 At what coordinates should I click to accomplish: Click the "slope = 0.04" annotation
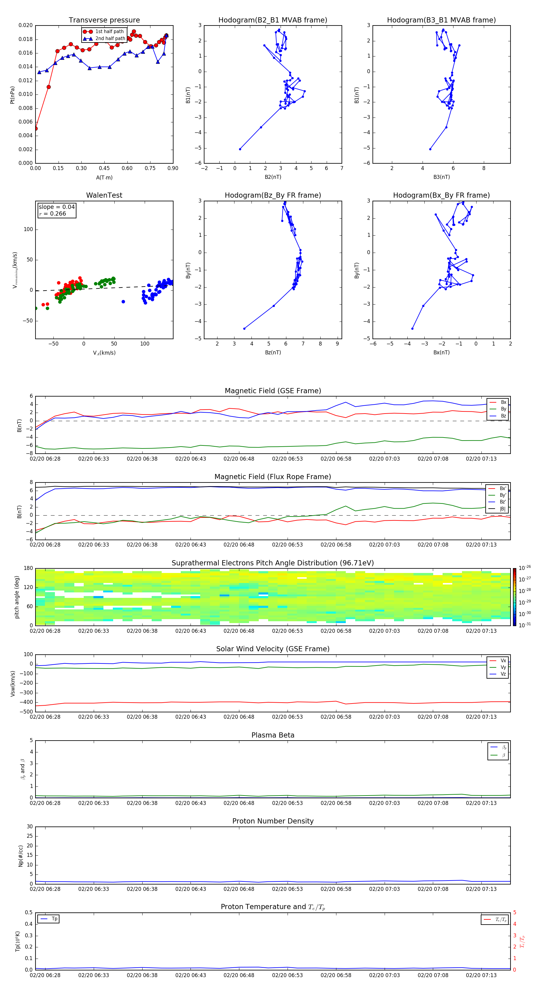click(57, 207)
